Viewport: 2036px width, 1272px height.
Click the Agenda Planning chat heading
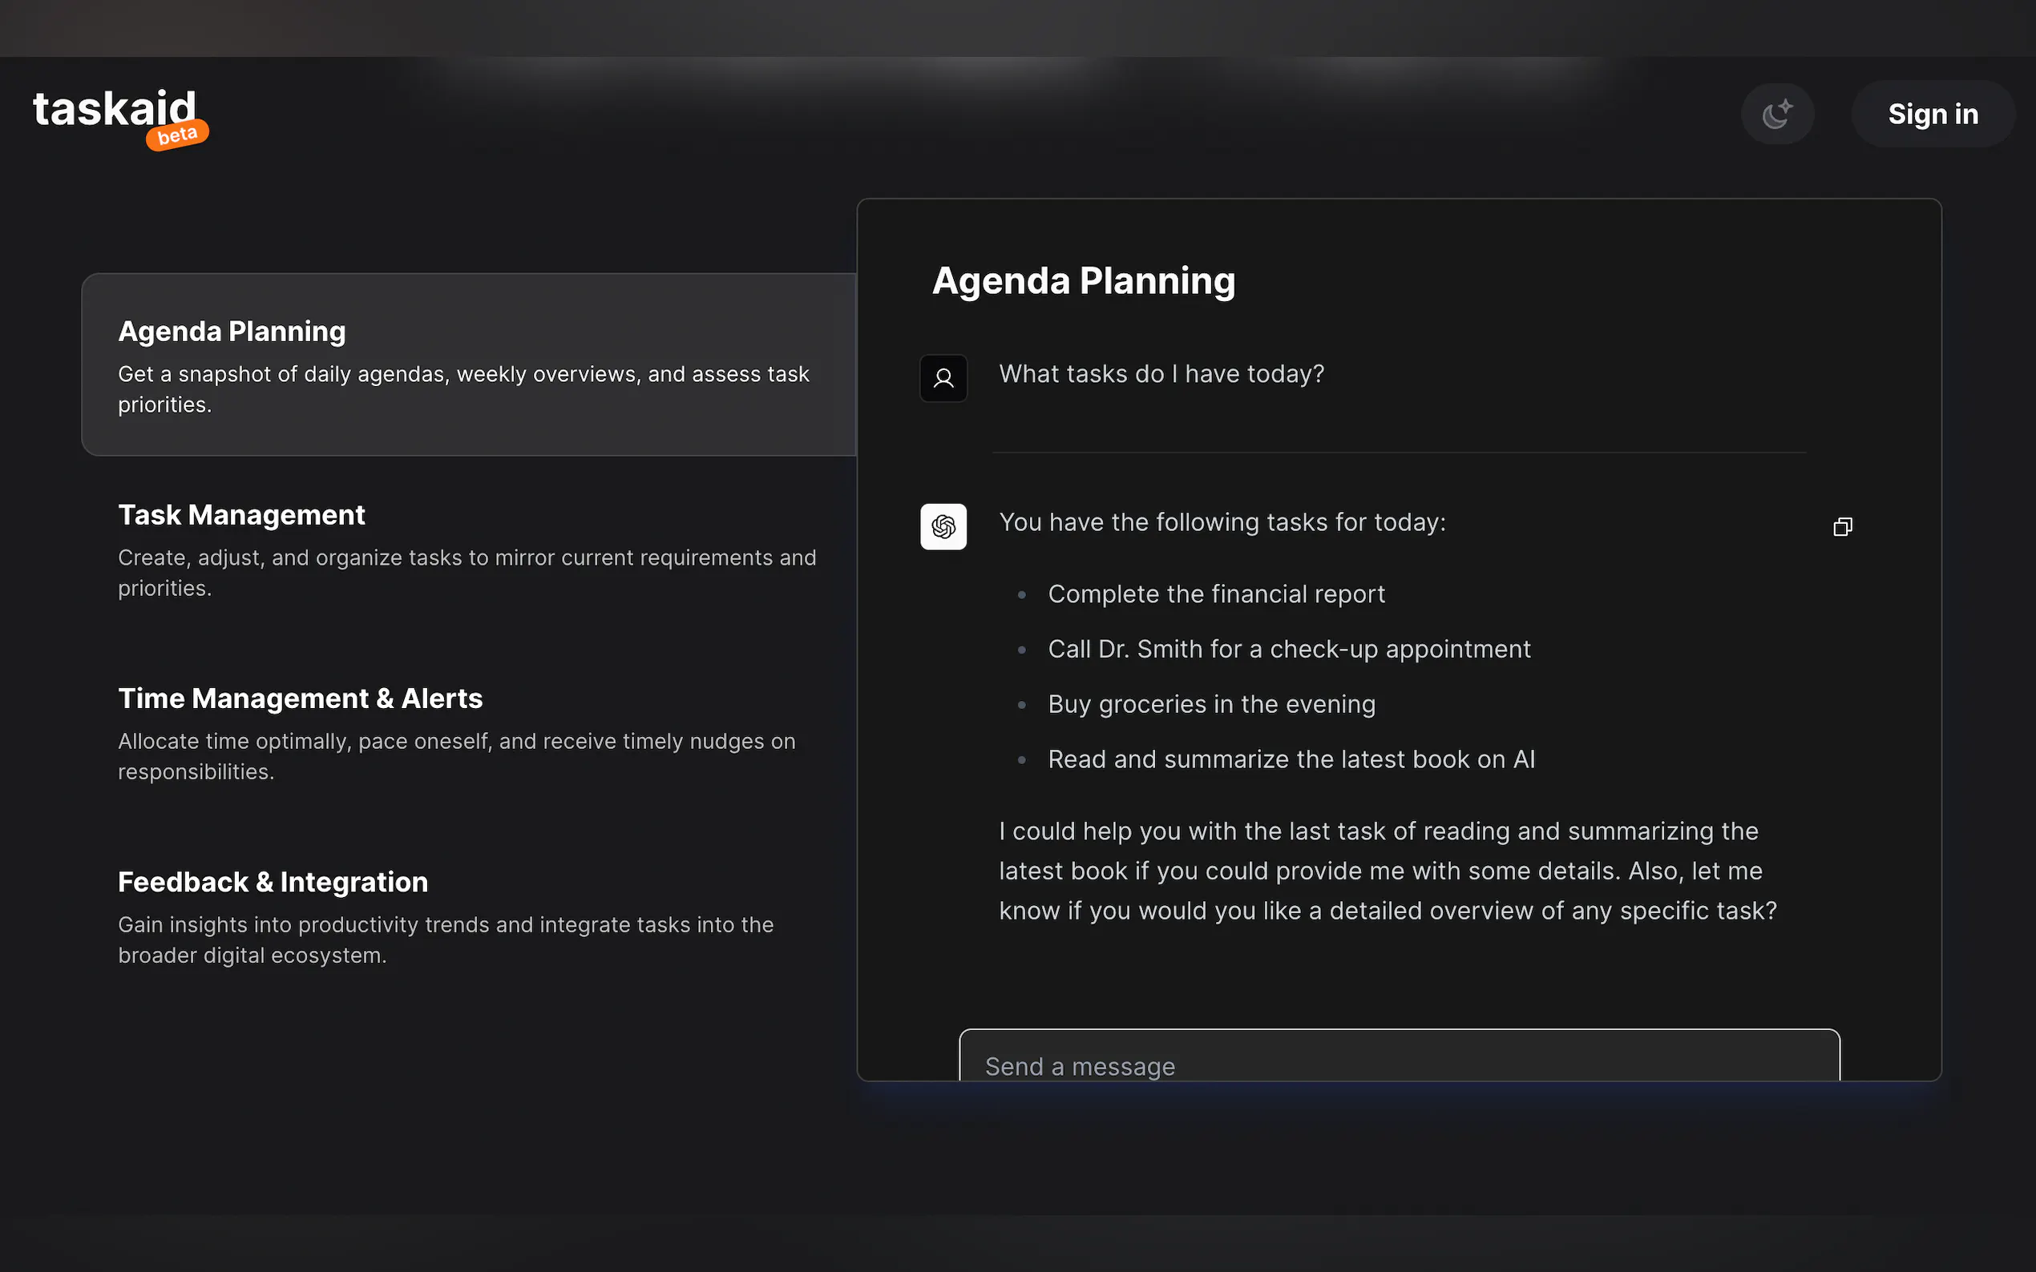(1083, 282)
